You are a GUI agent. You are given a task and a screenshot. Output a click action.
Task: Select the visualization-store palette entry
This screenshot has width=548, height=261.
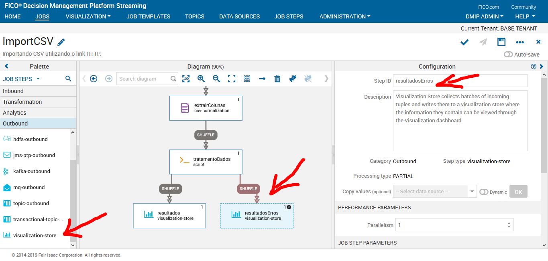pyautogui.click(x=36, y=235)
